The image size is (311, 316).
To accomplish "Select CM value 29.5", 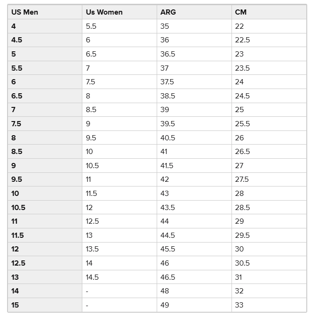I will click(x=242, y=235).
